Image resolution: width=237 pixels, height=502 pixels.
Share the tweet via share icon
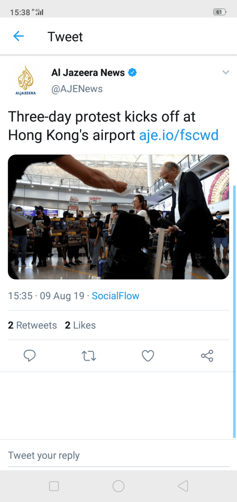[207, 356]
